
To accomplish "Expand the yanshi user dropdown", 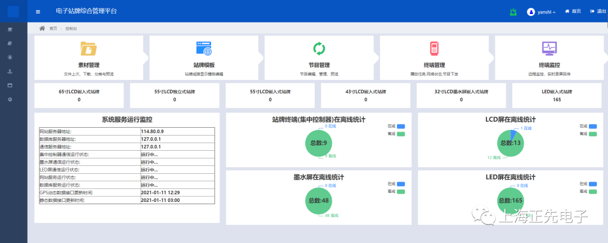I will [542, 12].
